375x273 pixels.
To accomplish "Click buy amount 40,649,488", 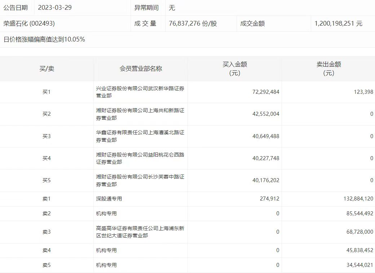I will point(266,136).
